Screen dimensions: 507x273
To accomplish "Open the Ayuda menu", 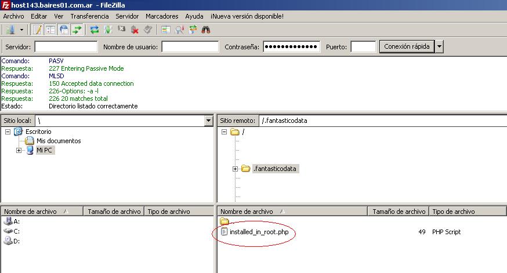I will point(194,16).
